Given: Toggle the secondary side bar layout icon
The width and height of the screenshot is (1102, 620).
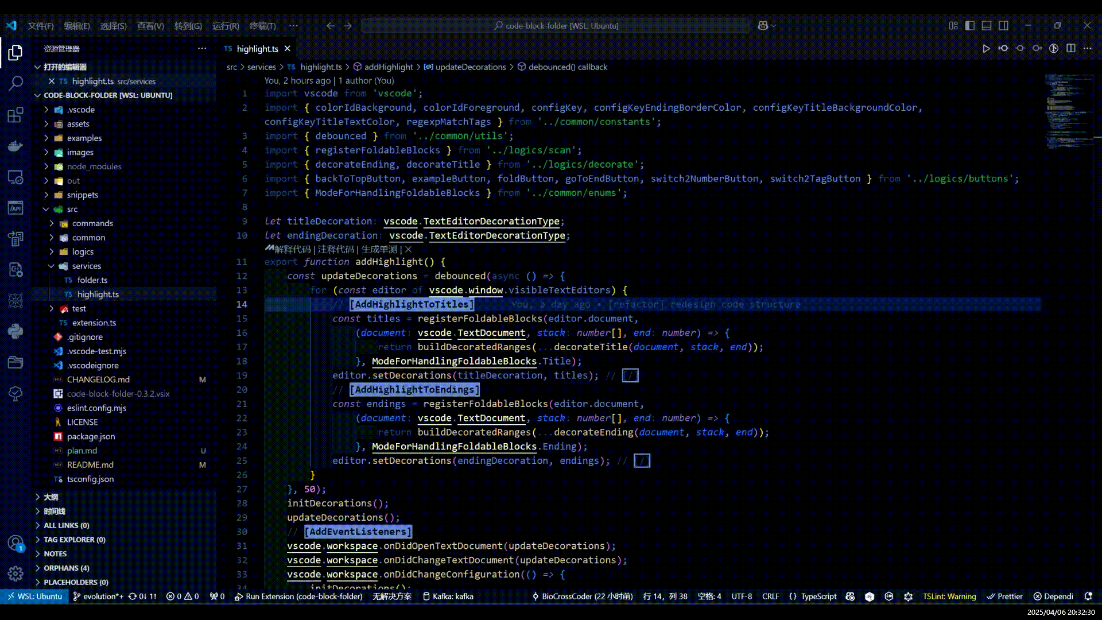Looking at the screenshot, I should 1003,26.
